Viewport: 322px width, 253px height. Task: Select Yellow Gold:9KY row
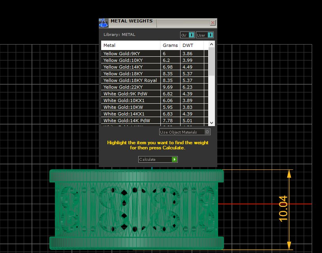[154, 54]
